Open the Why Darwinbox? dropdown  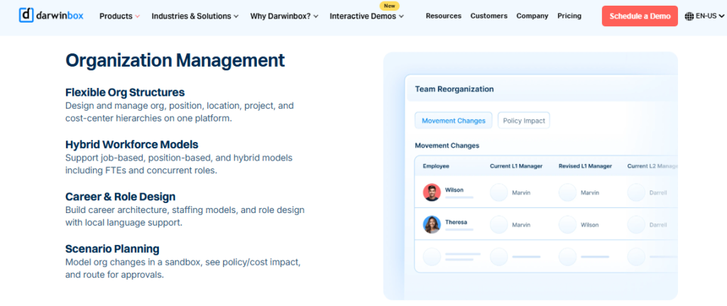click(x=284, y=16)
